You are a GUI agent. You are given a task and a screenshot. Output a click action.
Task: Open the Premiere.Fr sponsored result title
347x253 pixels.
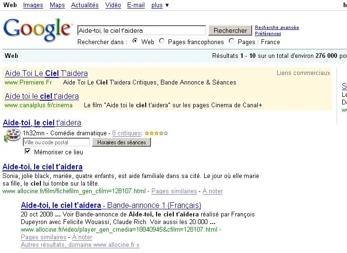[46, 73]
